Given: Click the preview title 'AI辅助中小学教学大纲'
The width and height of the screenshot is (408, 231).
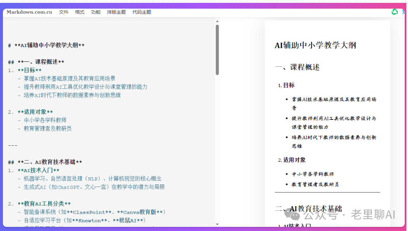Looking at the screenshot, I should point(315,45).
